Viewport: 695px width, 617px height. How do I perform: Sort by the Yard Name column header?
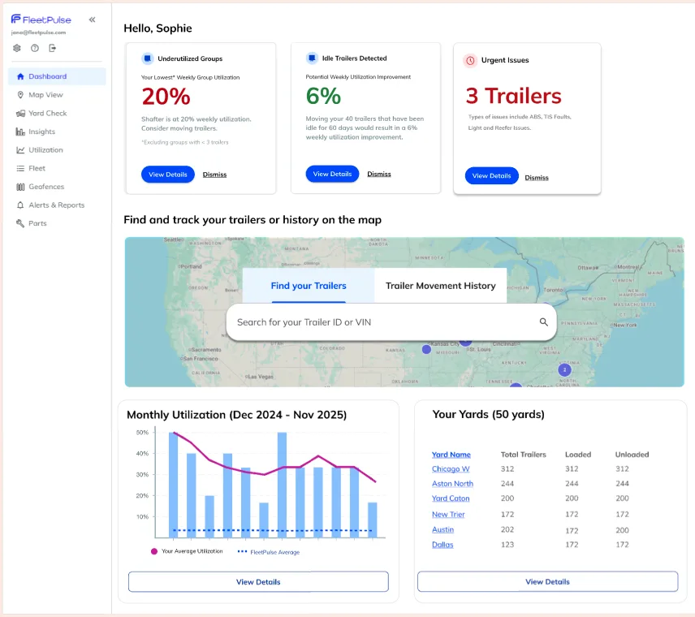point(451,455)
